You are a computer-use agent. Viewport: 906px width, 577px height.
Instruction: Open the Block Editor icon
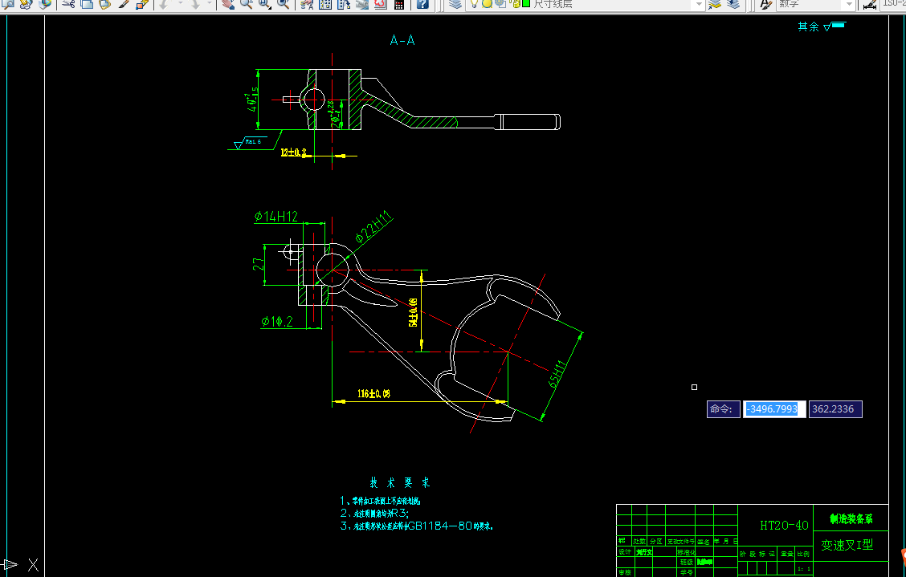coord(141,3)
